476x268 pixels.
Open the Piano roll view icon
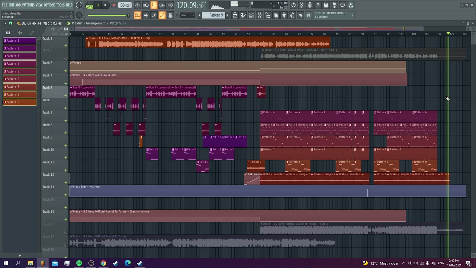pos(243,15)
